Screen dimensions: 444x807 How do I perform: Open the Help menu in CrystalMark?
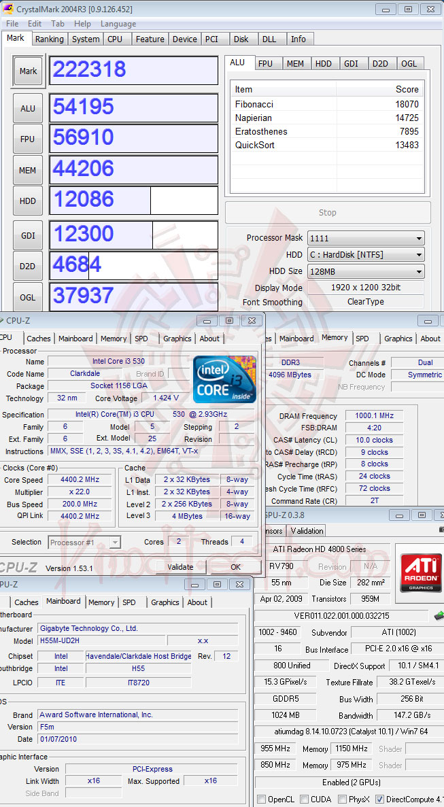(82, 24)
